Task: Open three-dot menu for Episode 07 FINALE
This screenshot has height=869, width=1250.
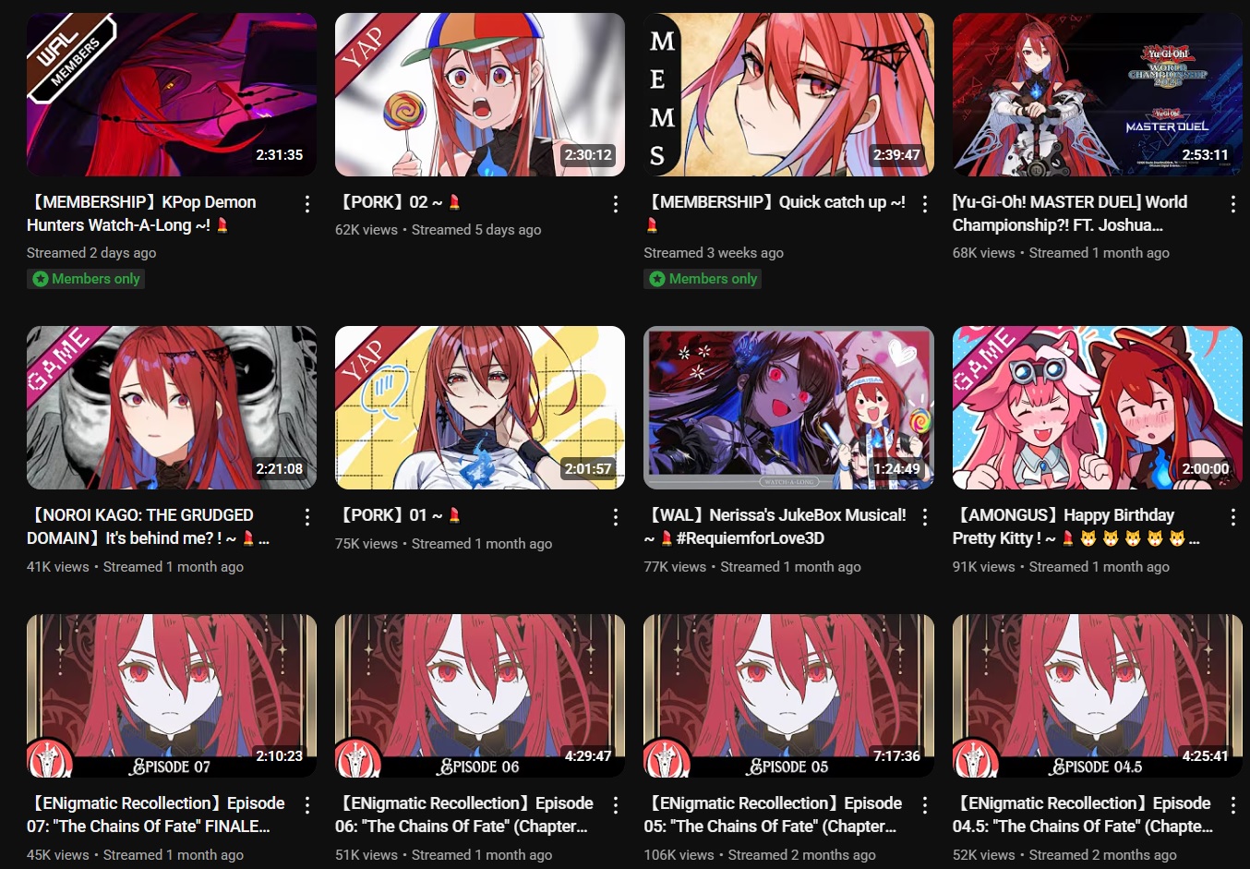Action: [x=307, y=805]
